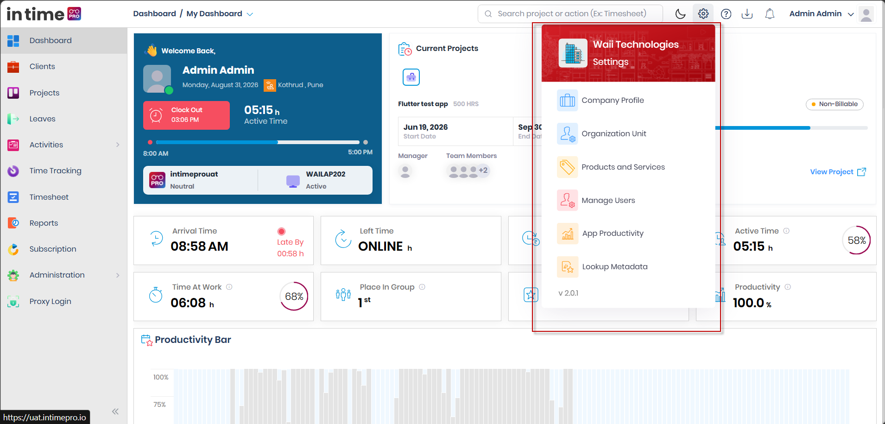Open Time Tracking icon in sidebar
Image resolution: width=885 pixels, height=424 pixels.
13,171
